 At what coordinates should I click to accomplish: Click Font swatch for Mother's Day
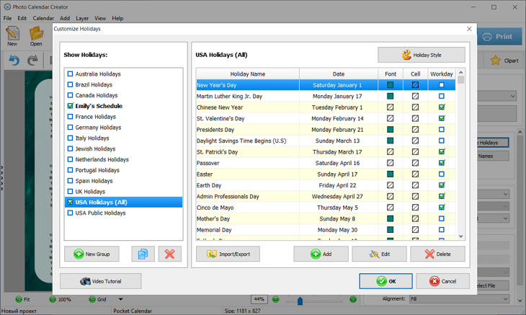[x=390, y=218]
